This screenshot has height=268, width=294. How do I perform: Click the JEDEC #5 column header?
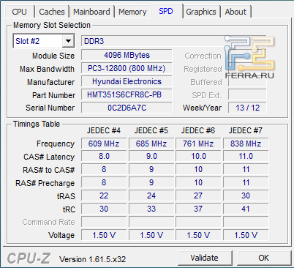(x=151, y=130)
